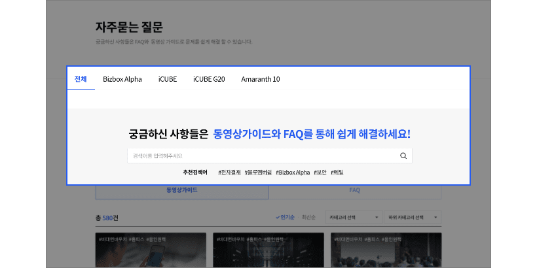Select recommended keyword #메일
The height and width of the screenshot is (268, 537).
(x=337, y=173)
